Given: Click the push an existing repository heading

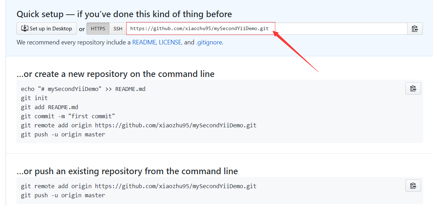Looking at the screenshot, I should click(127, 171).
